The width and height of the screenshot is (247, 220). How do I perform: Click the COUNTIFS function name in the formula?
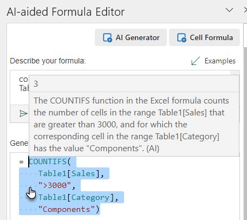click(x=48, y=161)
